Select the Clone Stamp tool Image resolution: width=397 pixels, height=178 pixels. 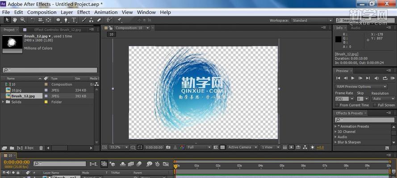tap(91, 20)
